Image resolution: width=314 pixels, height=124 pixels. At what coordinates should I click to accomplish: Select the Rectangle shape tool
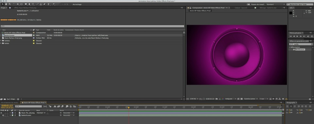coord(26,4)
